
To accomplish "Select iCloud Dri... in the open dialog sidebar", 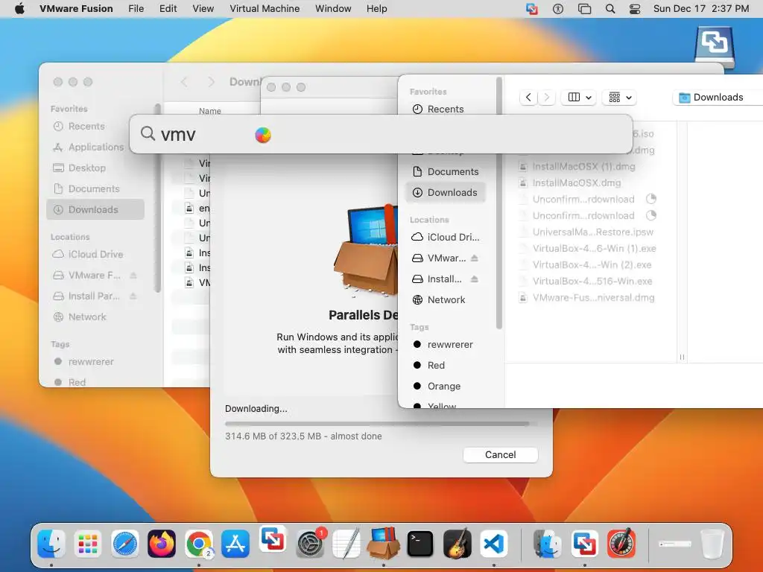I will click(x=446, y=237).
